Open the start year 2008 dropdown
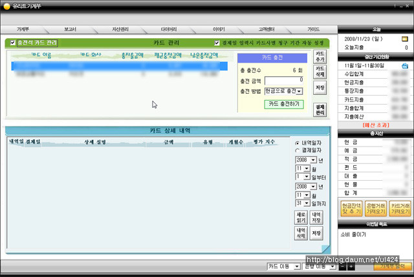This screenshot has height=277, width=414. click(x=313, y=160)
